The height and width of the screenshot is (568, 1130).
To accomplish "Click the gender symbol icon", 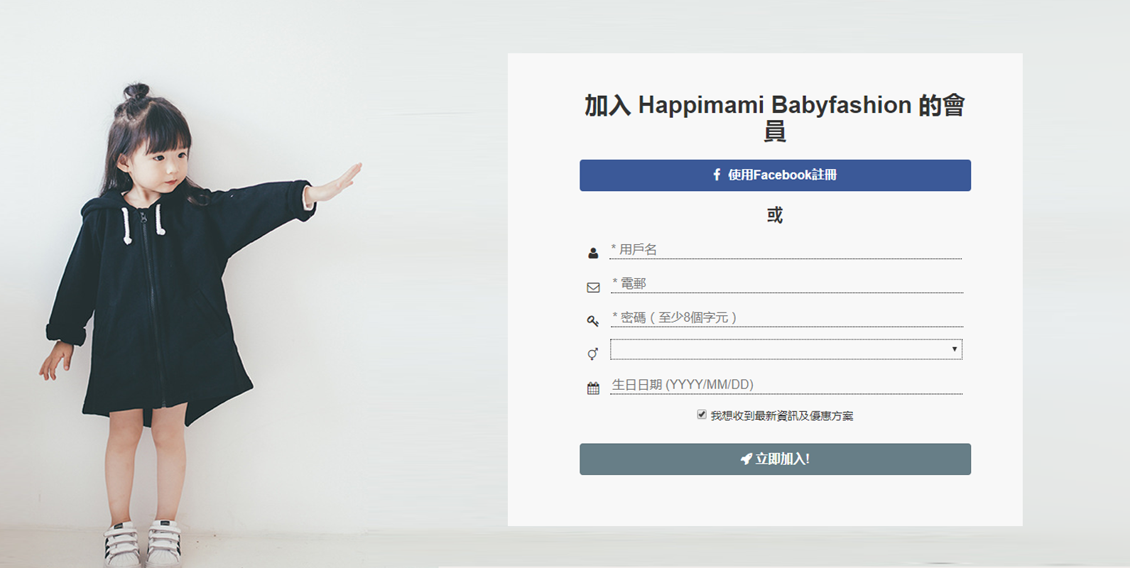I will point(593,354).
